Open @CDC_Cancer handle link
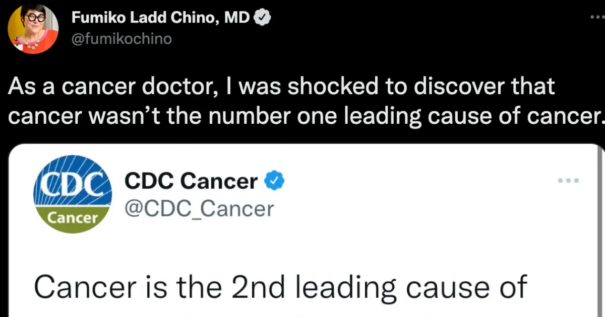This screenshot has height=317, width=605. click(x=199, y=208)
